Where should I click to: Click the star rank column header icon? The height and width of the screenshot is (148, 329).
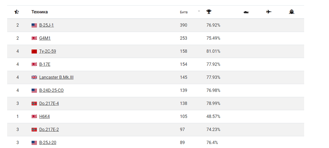click(x=16, y=12)
